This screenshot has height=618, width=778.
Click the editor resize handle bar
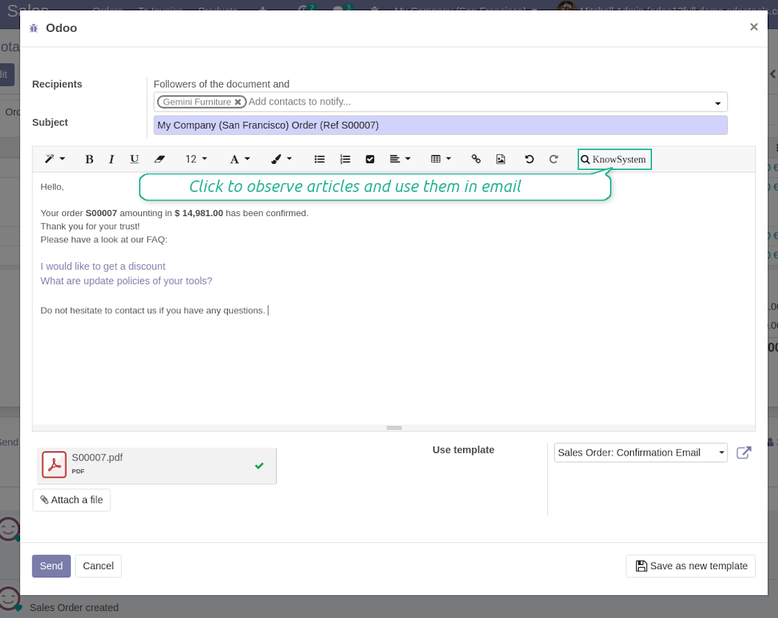[x=394, y=427]
